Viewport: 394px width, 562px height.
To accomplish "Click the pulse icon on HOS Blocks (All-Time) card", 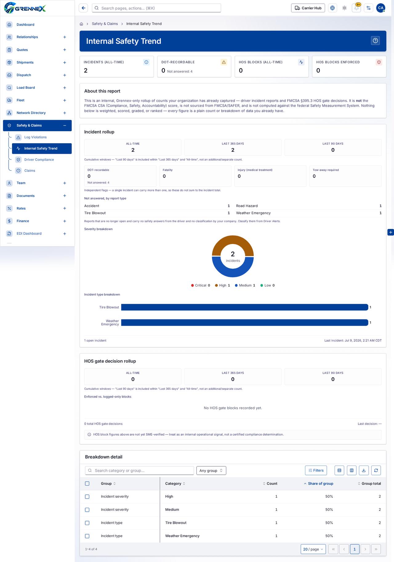I will (301, 62).
